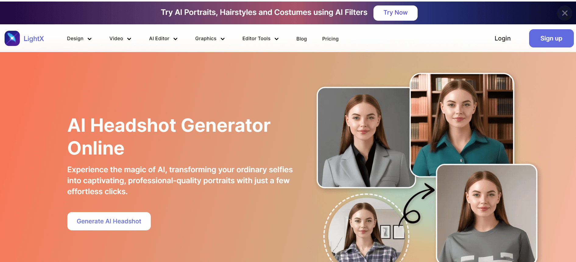Click the 'Experience the magic of AI' paragraph
Image resolution: width=576 pixels, height=262 pixels.
point(180,180)
